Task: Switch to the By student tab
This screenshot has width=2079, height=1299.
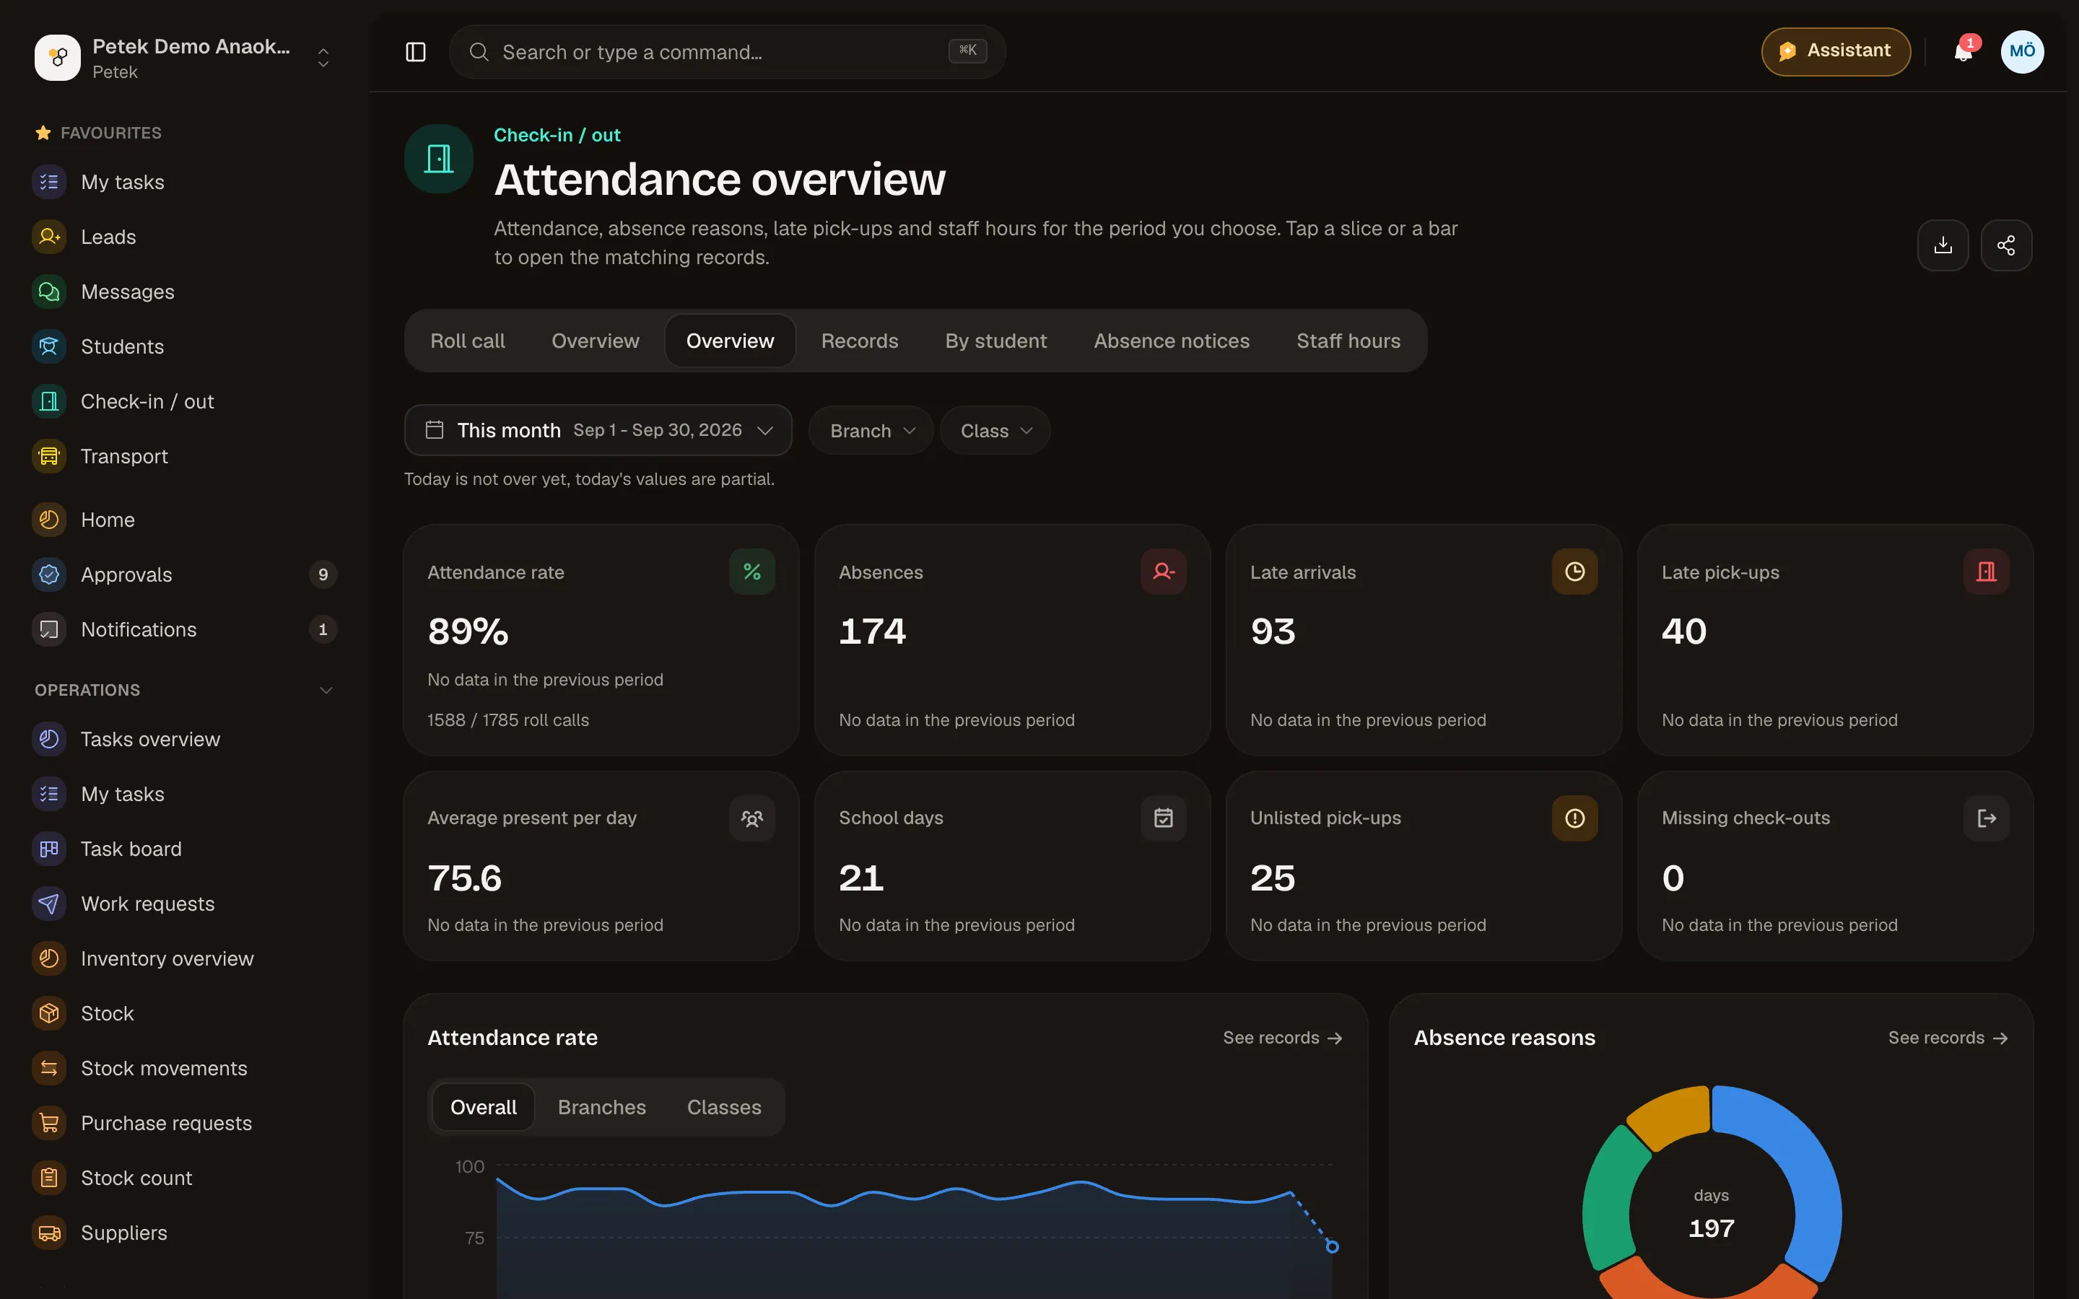Action: tap(995, 341)
